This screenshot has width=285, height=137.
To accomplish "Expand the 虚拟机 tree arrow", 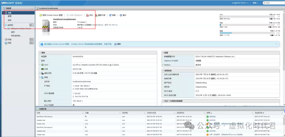I will [x=4, y=25].
